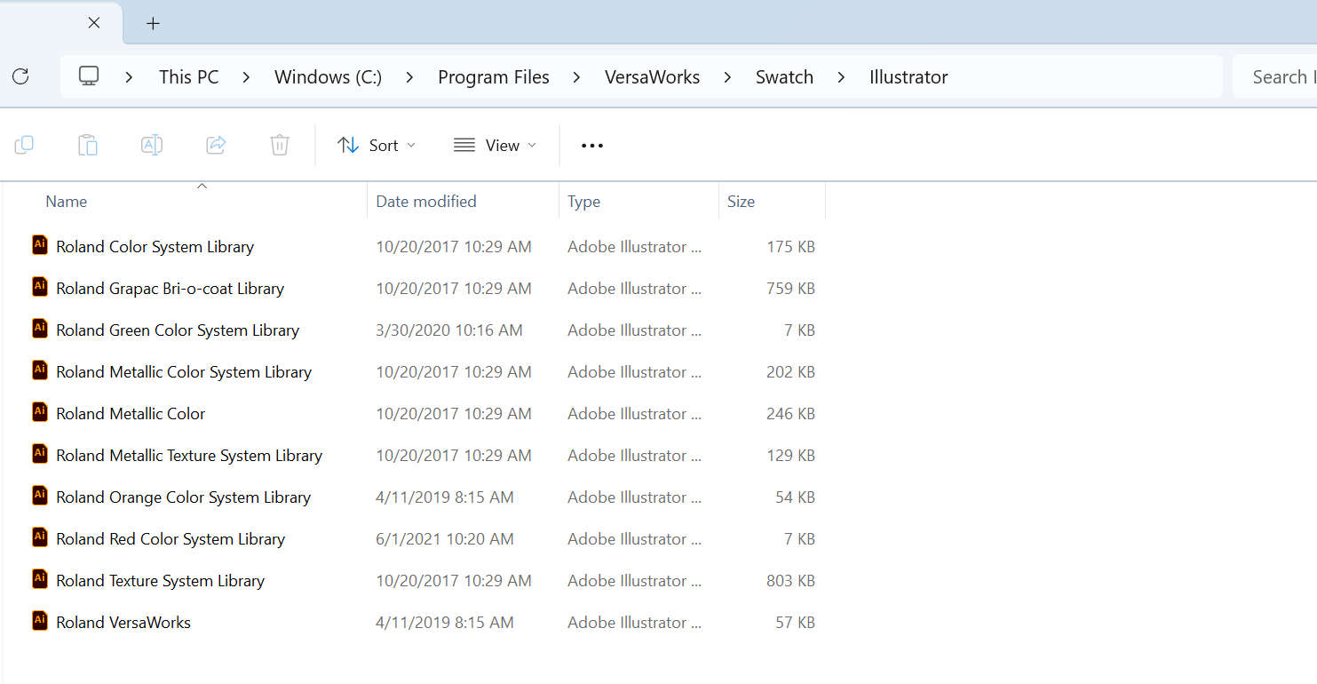Click the Refresh icon next to breadcrumb

tap(20, 76)
